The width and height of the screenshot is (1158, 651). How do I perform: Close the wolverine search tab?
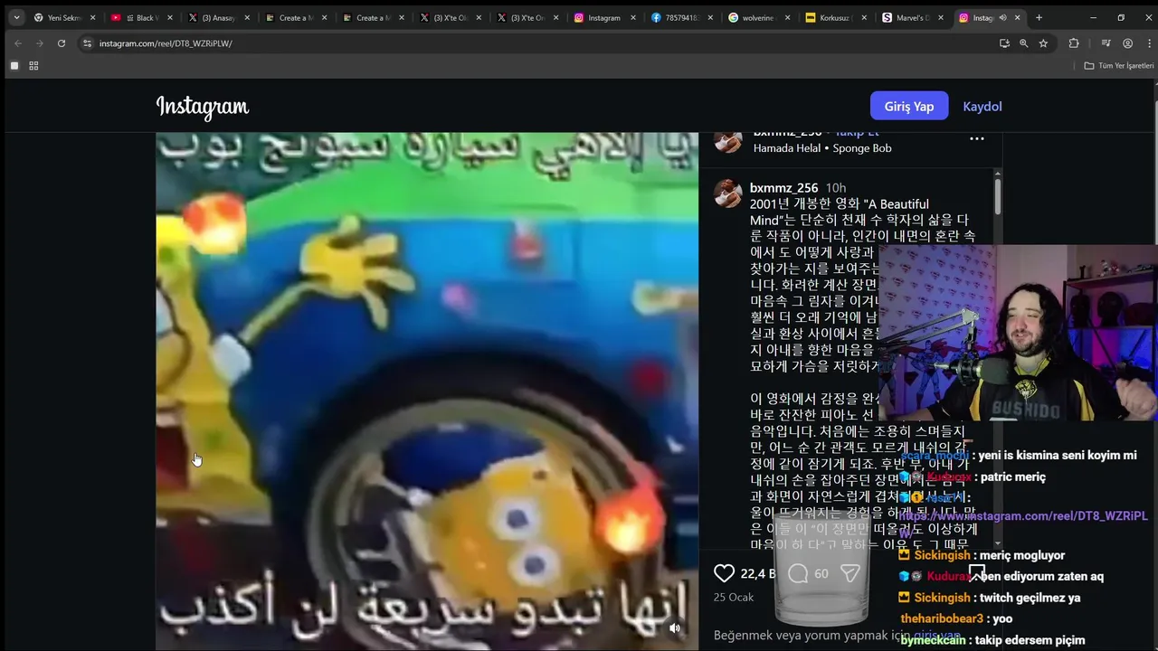[787, 17]
